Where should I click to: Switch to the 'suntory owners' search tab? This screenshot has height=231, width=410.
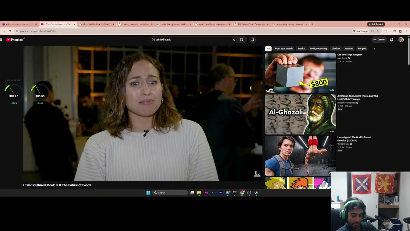pyautogui.click(x=289, y=24)
